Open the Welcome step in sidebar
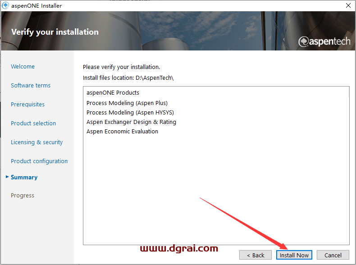The height and width of the screenshot is (265, 356). click(23, 67)
